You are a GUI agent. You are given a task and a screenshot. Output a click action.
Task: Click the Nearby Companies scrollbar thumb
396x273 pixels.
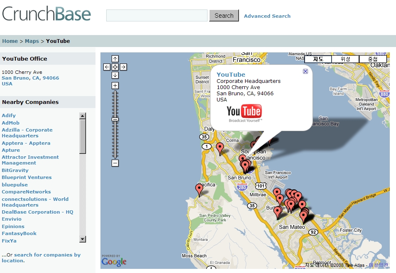(x=83, y=136)
